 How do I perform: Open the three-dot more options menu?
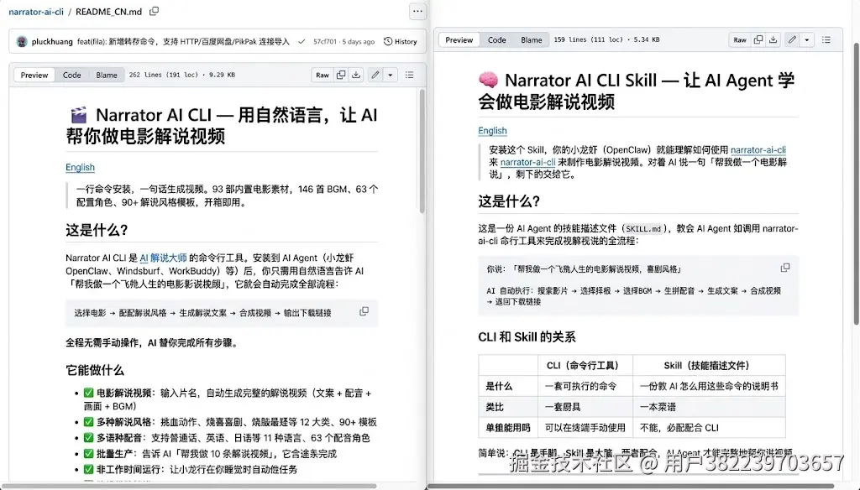tap(417, 11)
